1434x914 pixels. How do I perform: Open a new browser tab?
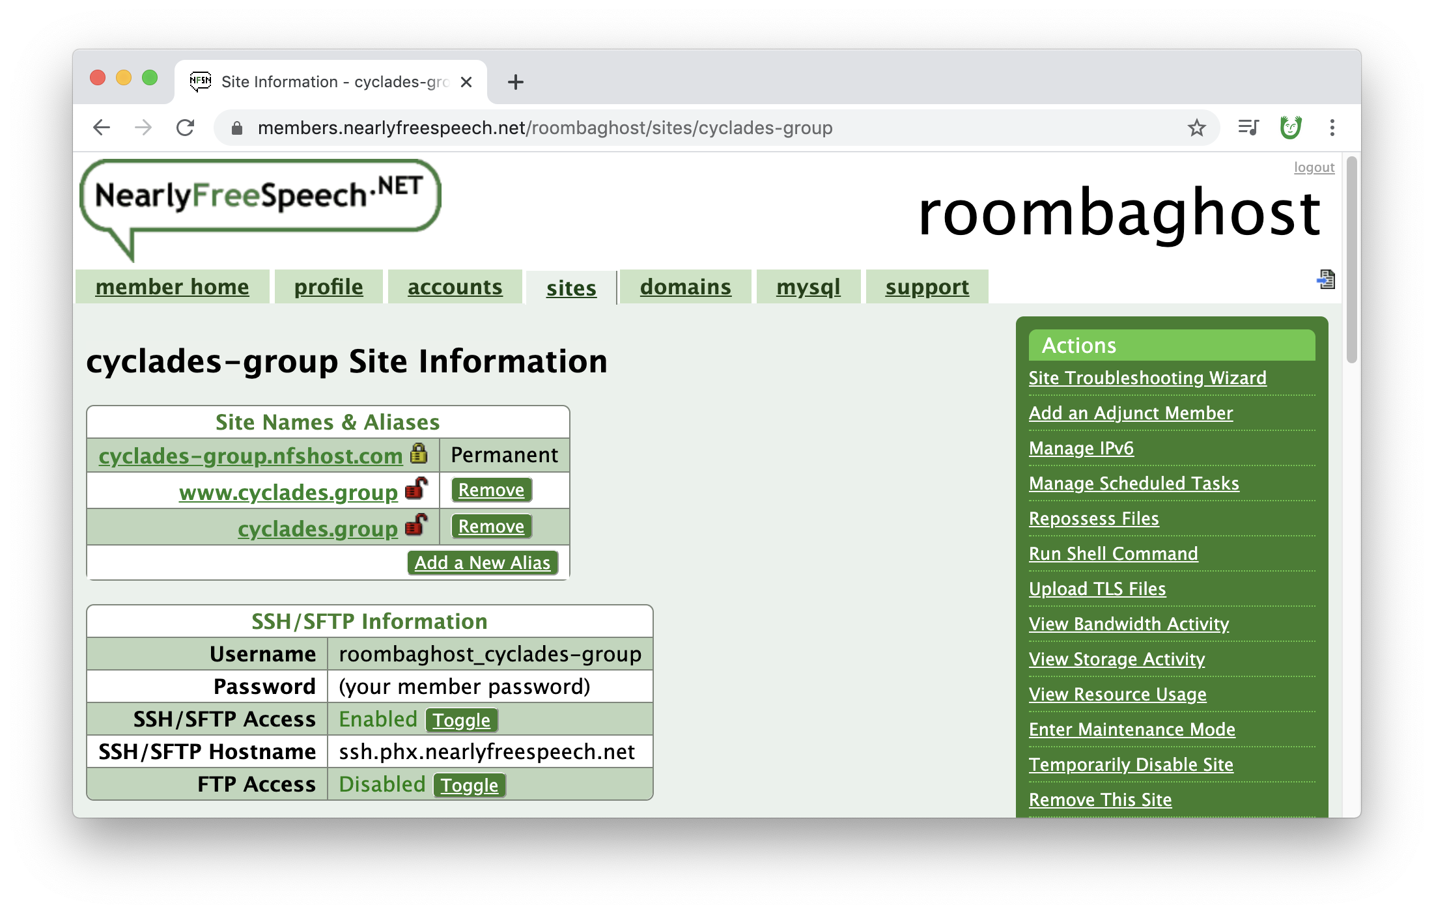point(515,82)
